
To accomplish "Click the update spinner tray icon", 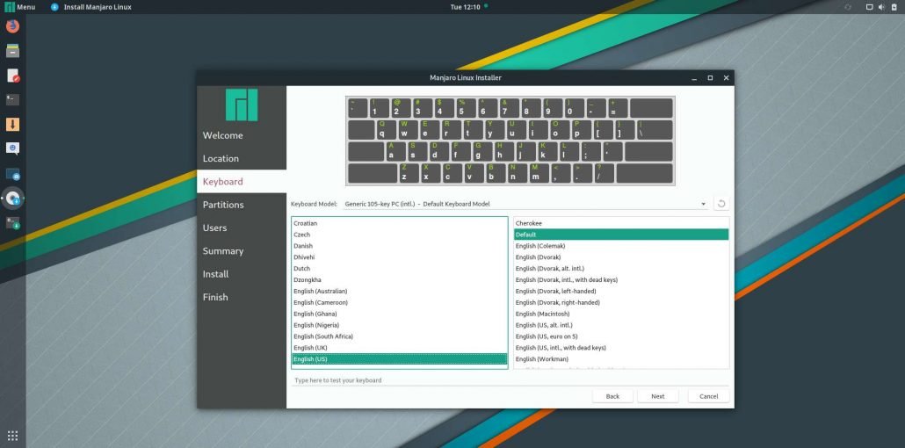I will (x=847, y=7).
